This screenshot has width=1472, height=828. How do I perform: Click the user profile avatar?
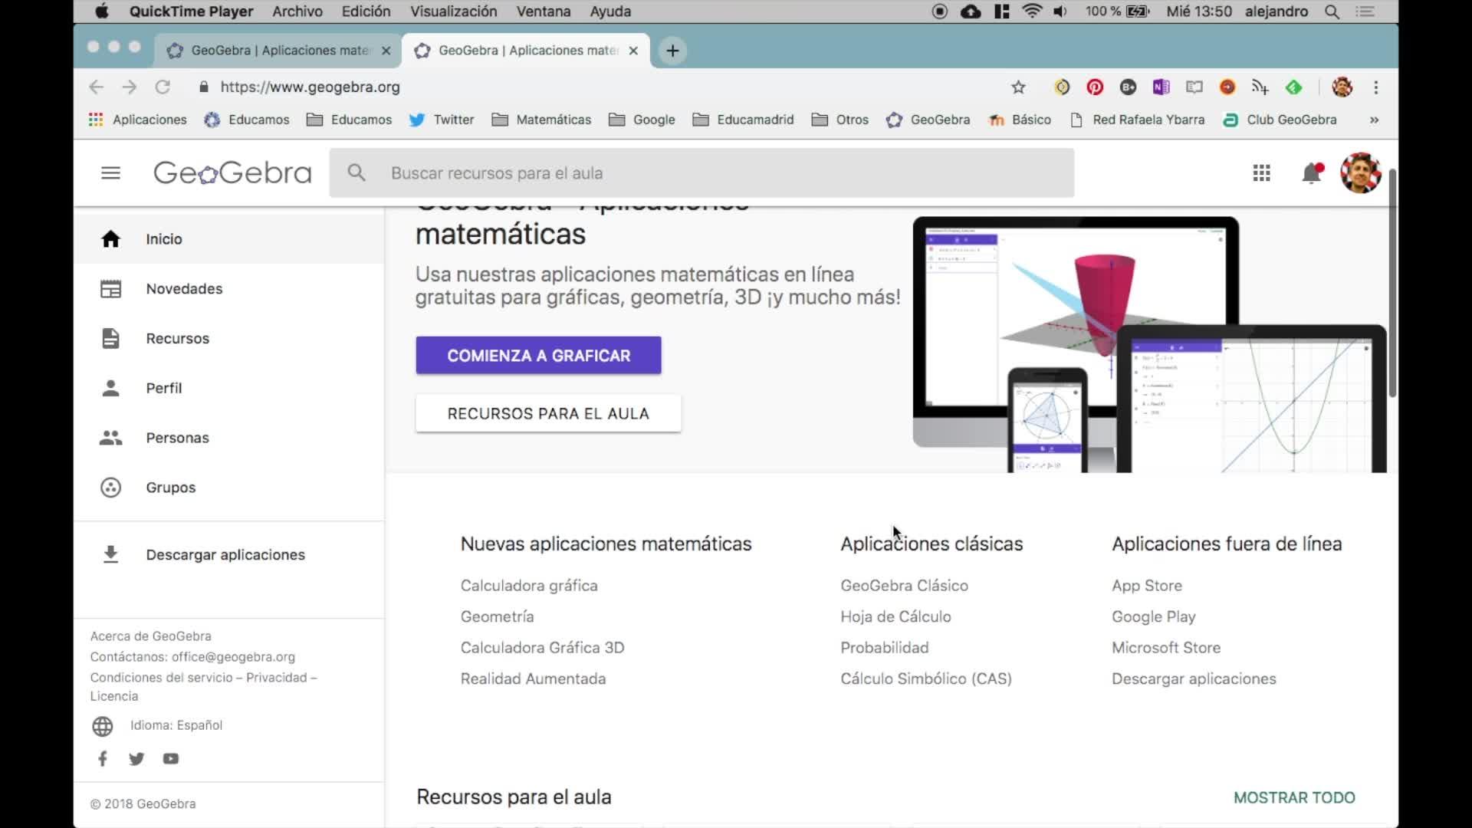pos(1360,173)
